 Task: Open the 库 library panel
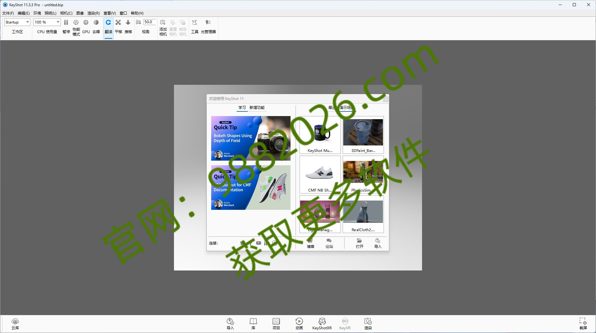253,324
